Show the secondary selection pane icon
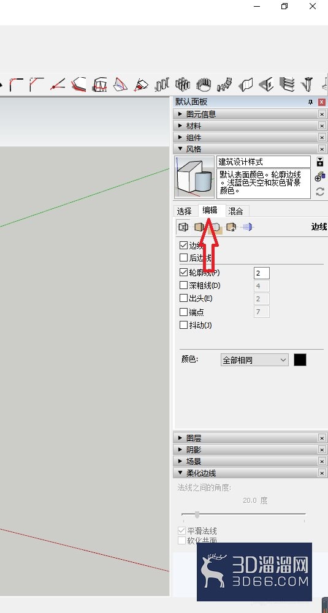The image size is (328, 613). [320, 162]
